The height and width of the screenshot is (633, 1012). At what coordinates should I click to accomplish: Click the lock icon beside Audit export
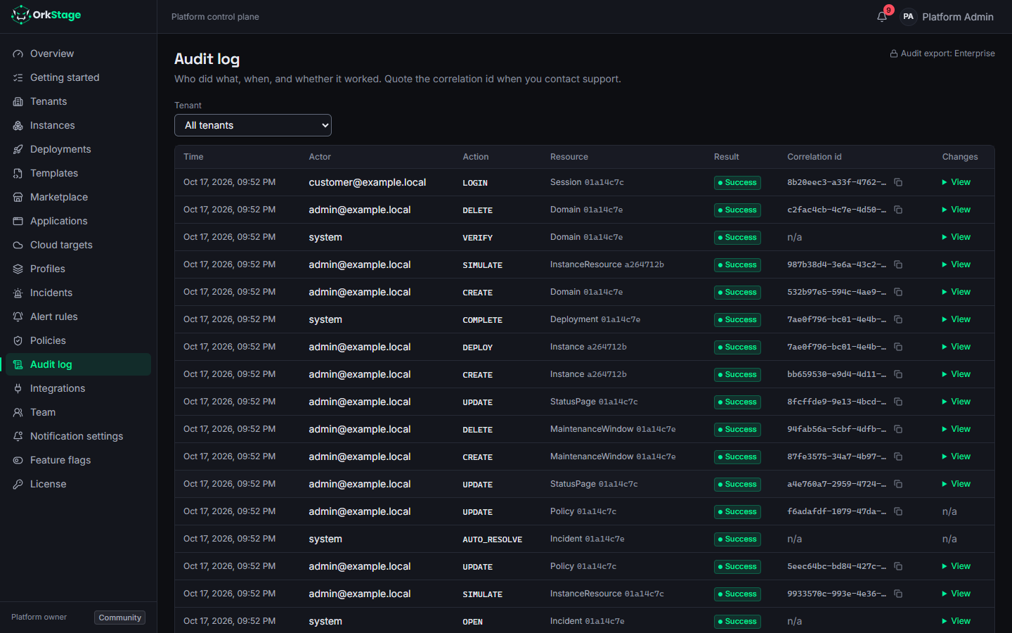[x=894, y=53]
